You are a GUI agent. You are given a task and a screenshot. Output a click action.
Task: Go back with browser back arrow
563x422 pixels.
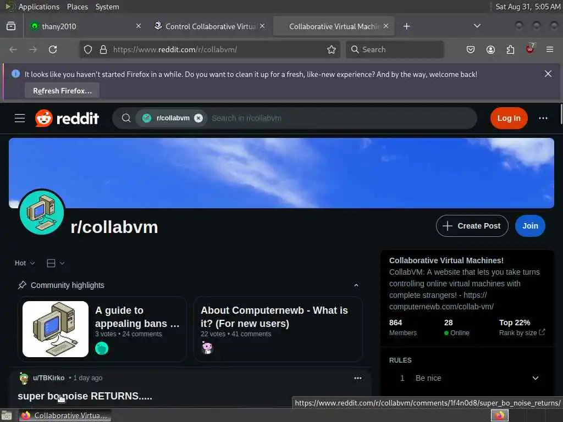[13, 49]
